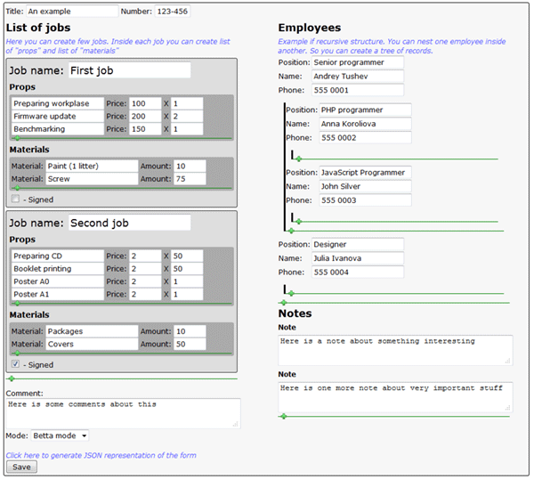Click the List of jobs heading

click(x=38, y=28)
